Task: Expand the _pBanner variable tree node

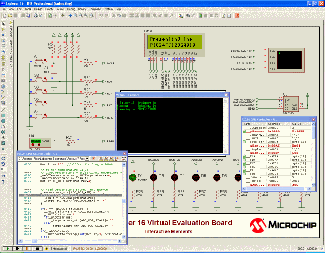Action: click(x=245, y=130)
